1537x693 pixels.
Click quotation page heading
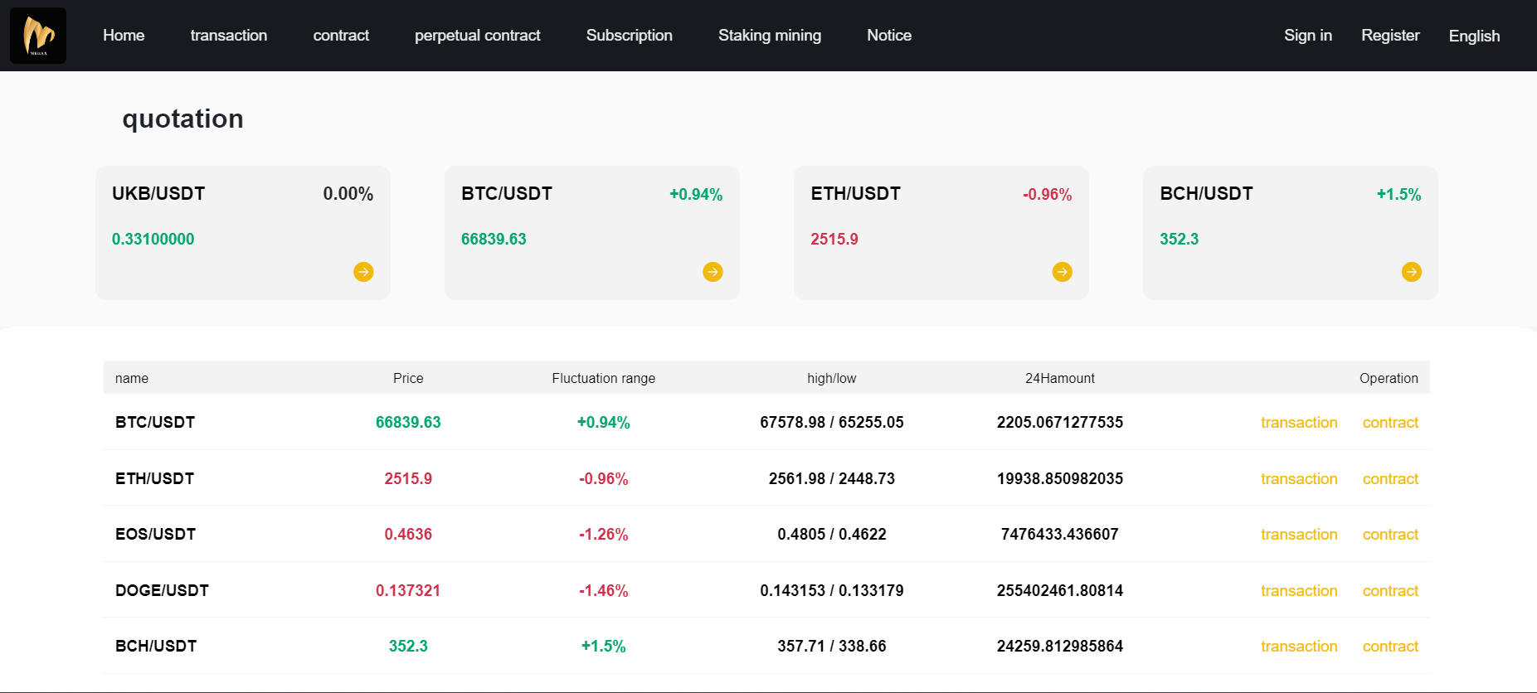pos(183,119)
